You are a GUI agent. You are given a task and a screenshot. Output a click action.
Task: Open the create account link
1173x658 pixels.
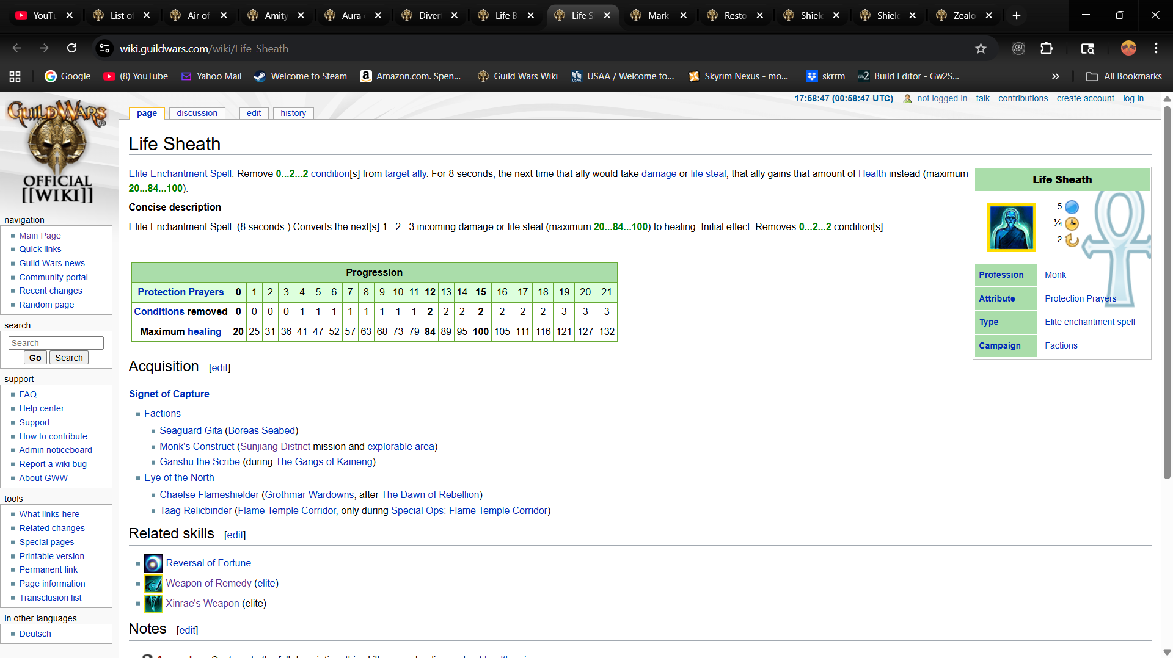coord(1085,98)
